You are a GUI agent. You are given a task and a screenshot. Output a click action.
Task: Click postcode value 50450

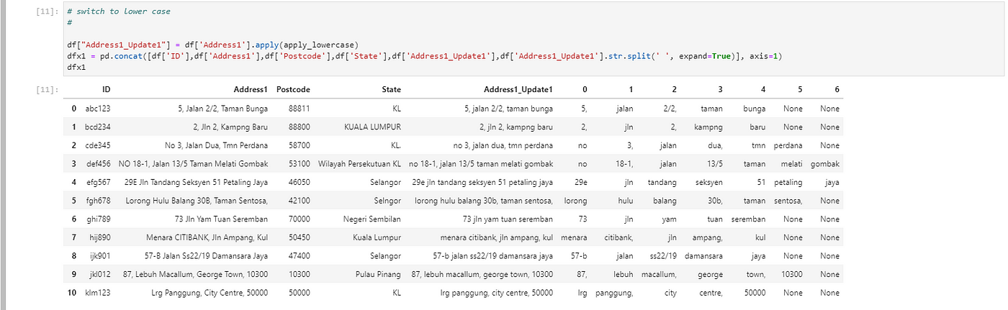[x=299, y=237]
